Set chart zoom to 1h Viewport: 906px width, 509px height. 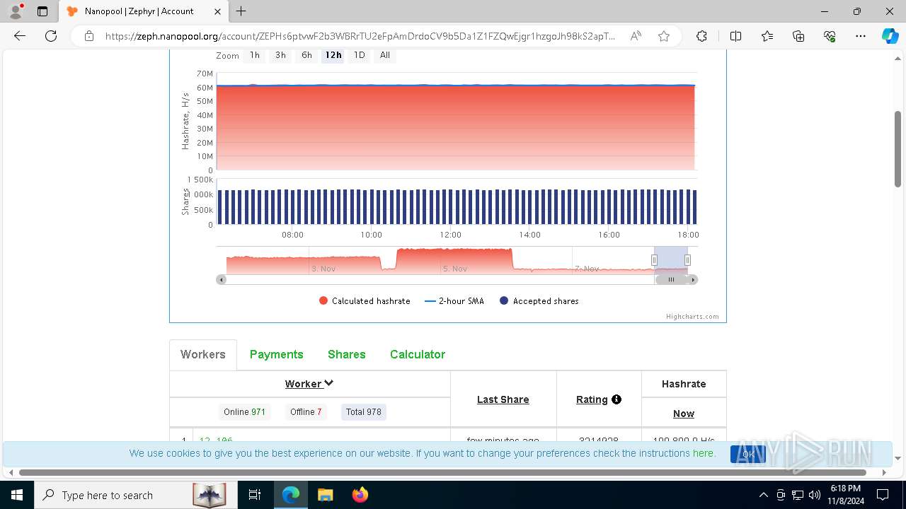[x=254, y=55]
